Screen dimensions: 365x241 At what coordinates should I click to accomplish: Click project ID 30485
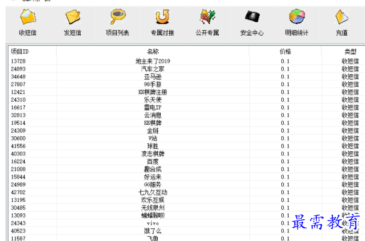click(x=18, y=207)
